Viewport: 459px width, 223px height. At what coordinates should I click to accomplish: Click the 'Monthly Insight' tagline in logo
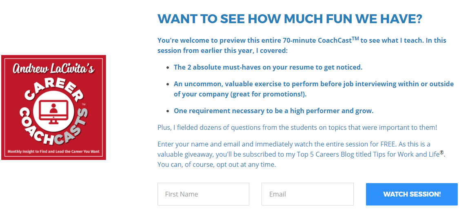[53, 151]
